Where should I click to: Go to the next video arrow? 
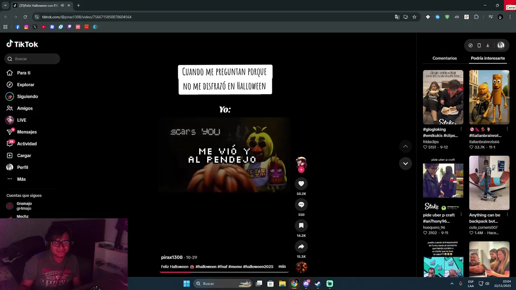click(x=406, y=164)
